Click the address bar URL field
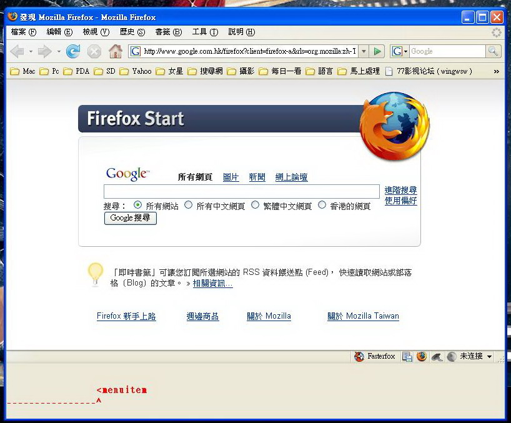The width and height of the screenshot is (511, 423). [x=249, y=51]
